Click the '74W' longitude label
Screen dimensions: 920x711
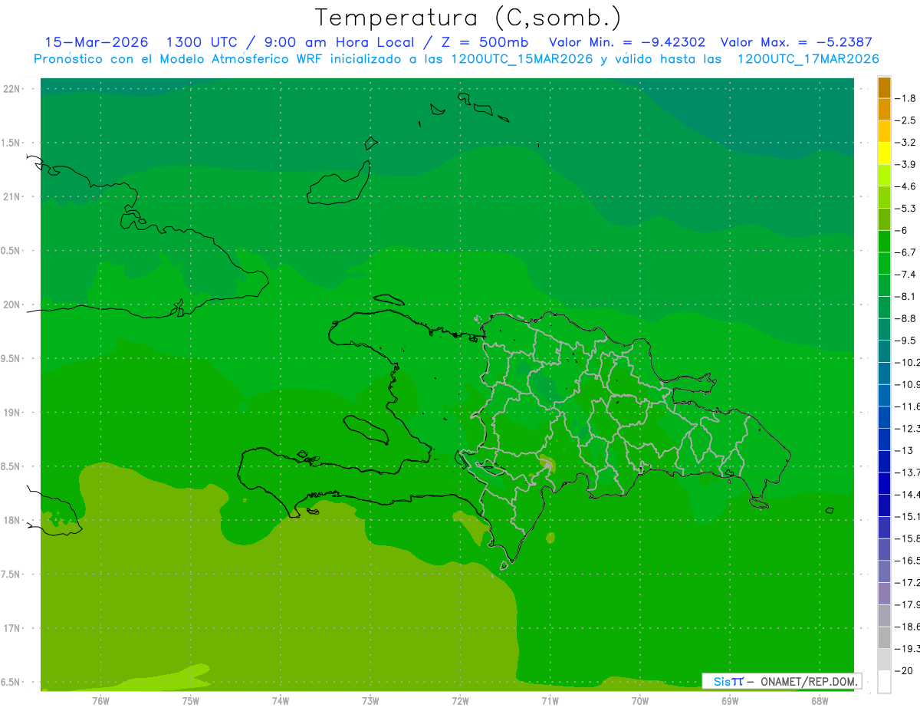point(281,701)
